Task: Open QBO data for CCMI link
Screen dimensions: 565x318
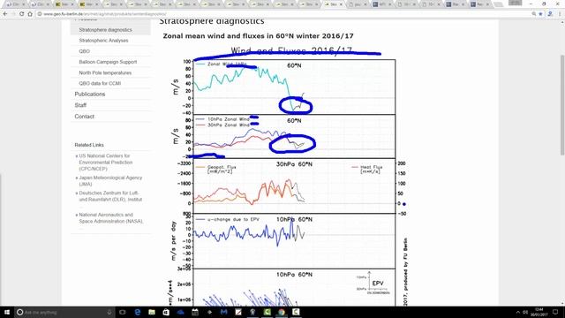Action: tap(100, 83)
